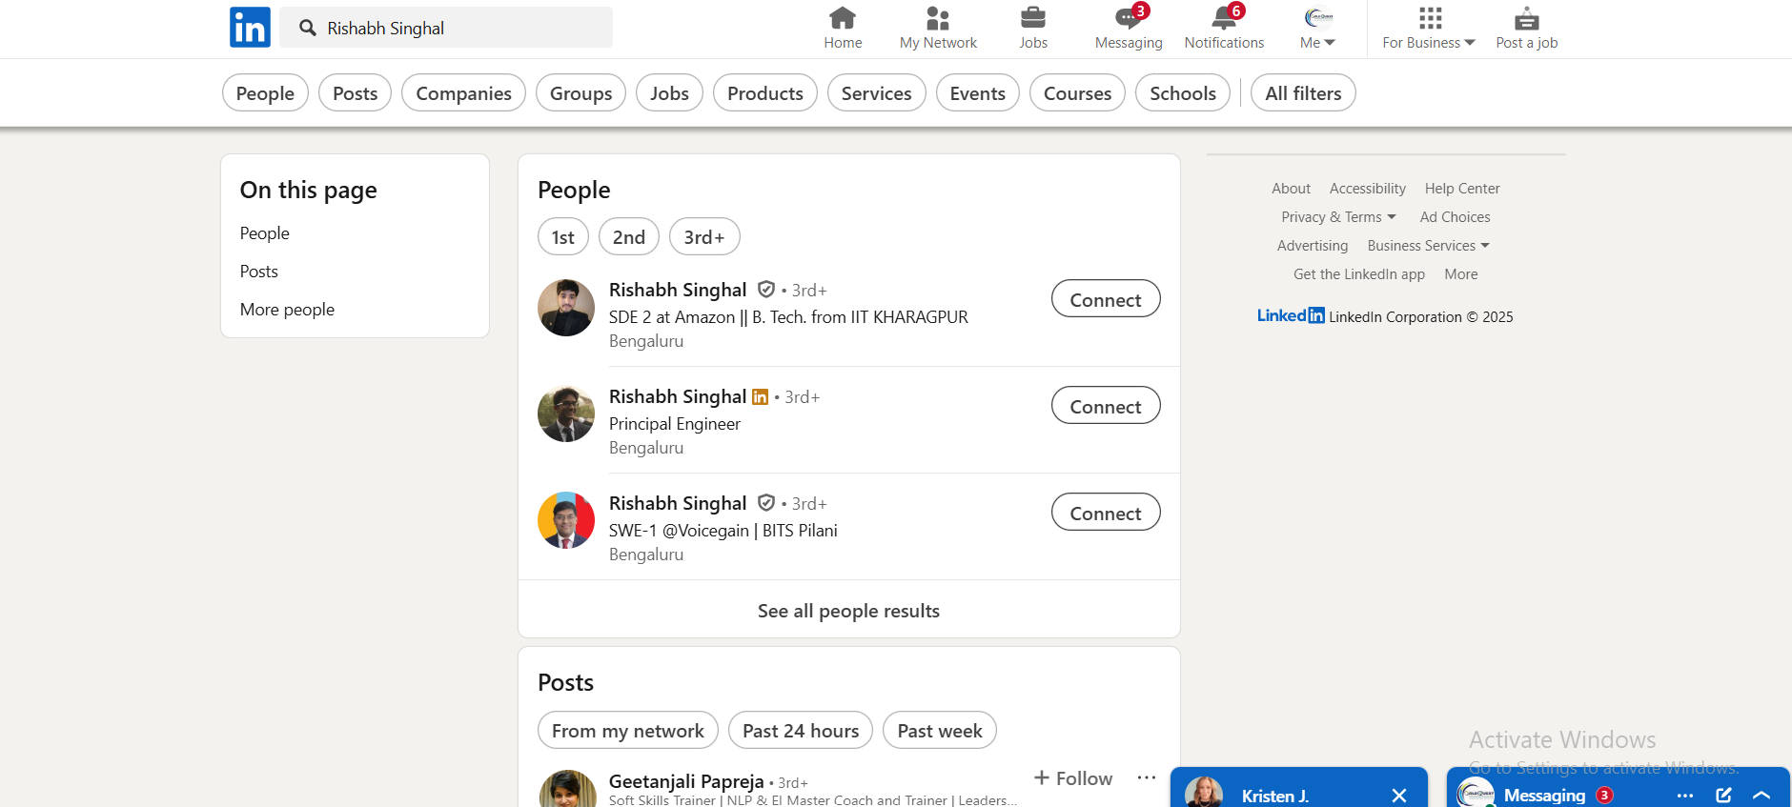1792x807 pixels.
Task: Toggle the 2nd connections filter
Action: (628, 237)
